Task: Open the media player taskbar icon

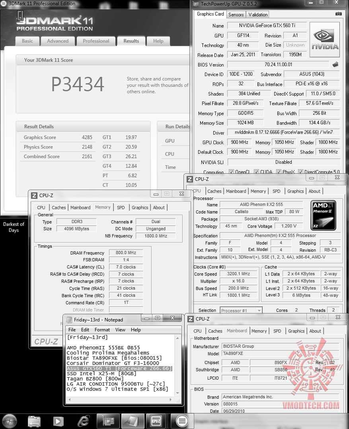Action: click(x=58, y=421)
